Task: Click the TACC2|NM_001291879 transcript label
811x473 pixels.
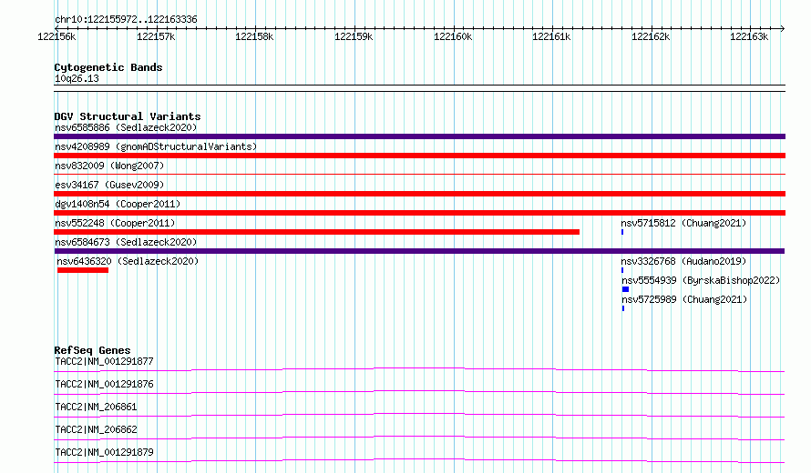Action: coord(104,452)
